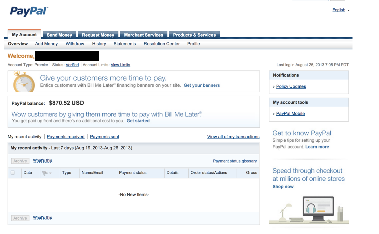Click the Last log in timestamp text
This screenshot has height=234, width=379.
click(x=313, y=65)
